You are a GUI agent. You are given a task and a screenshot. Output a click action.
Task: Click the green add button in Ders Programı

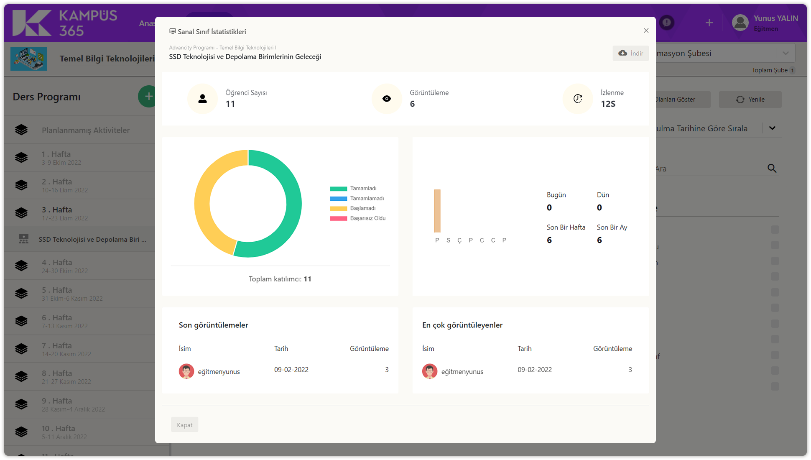(x=148, y=97)
